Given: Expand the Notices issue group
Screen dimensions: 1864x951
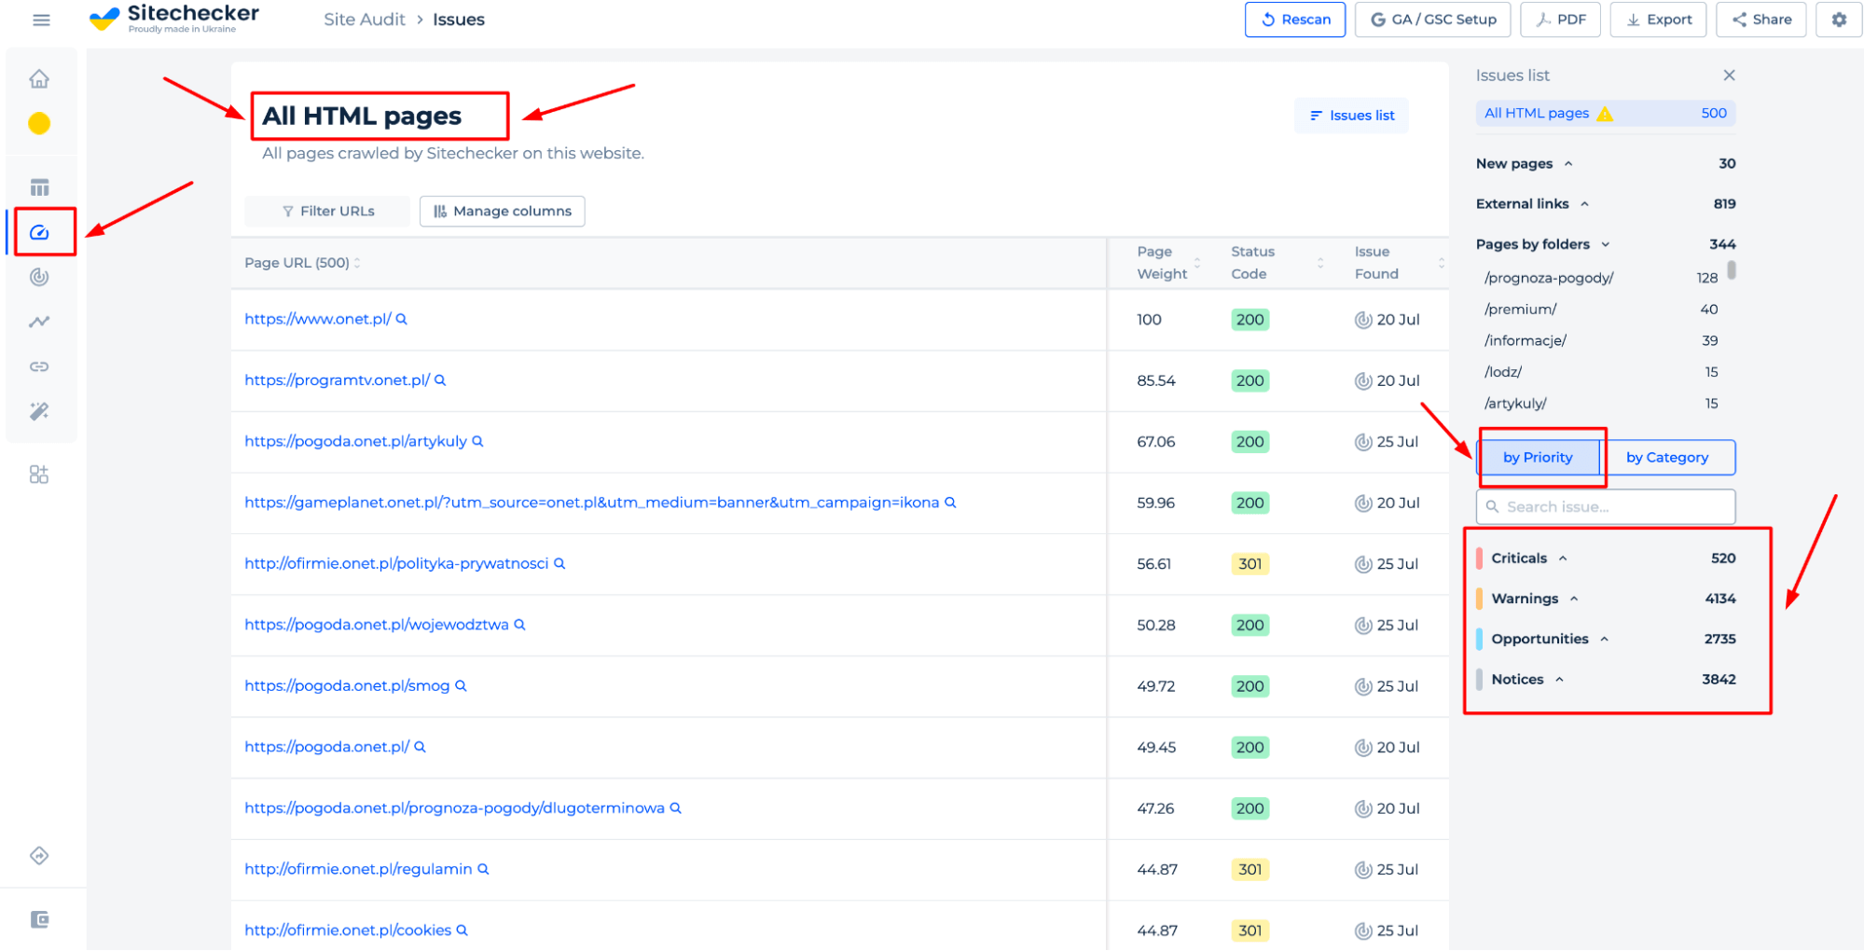Looking at the screenshot, I should pyautogui.click(x=1559, y=680).
